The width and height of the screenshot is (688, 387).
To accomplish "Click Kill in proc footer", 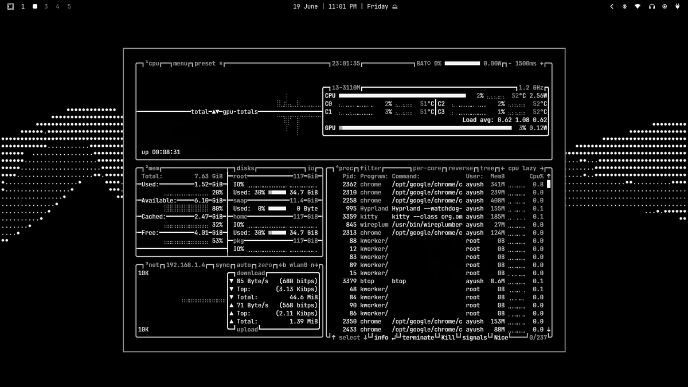I will coord(448,338).
